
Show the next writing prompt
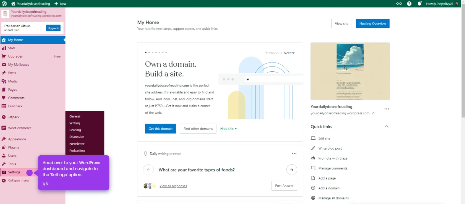click(x=292, y=170)
